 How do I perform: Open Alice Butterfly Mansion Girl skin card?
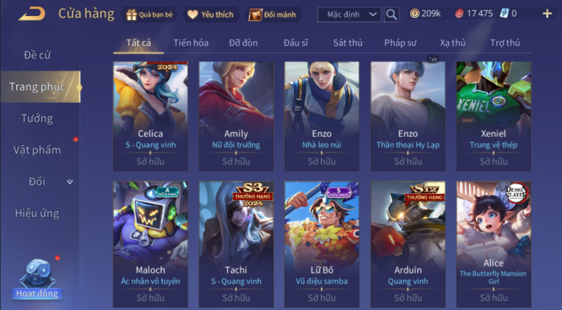click(494, 244)
